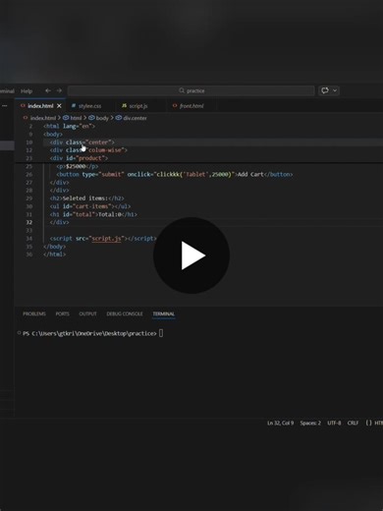Click Spaces: 2 in status bar
Image resolution: width=383 pixels, height=511 pixels.
point(310,423)
